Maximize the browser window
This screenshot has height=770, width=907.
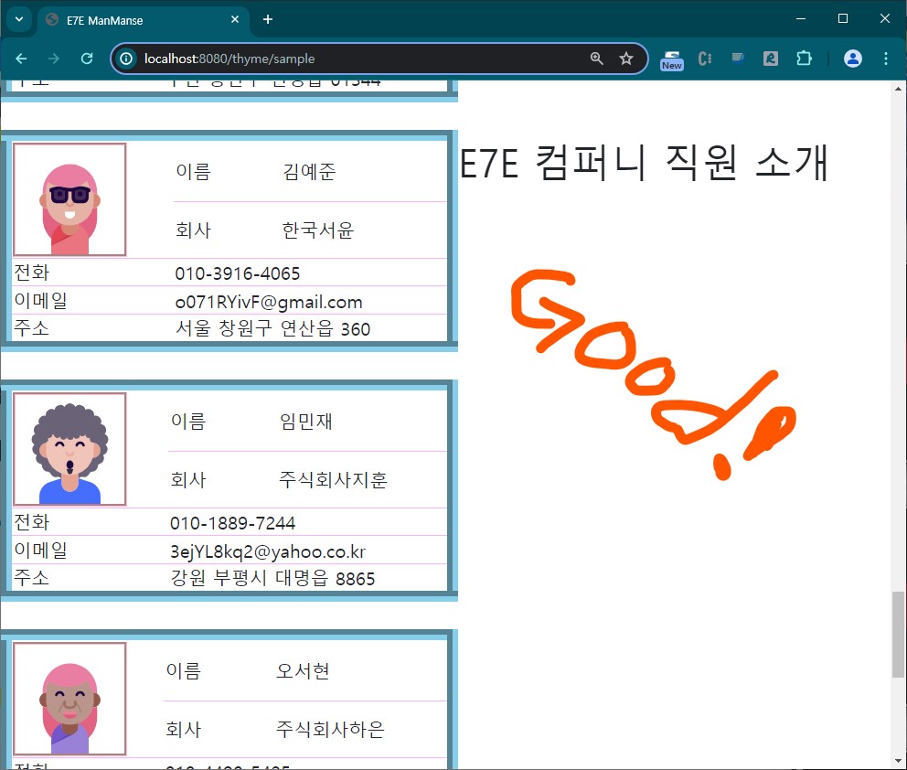coord(843,19)
